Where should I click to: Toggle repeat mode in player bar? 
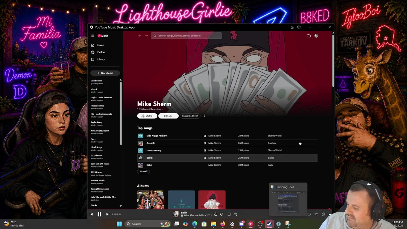(x=309, y=214)
